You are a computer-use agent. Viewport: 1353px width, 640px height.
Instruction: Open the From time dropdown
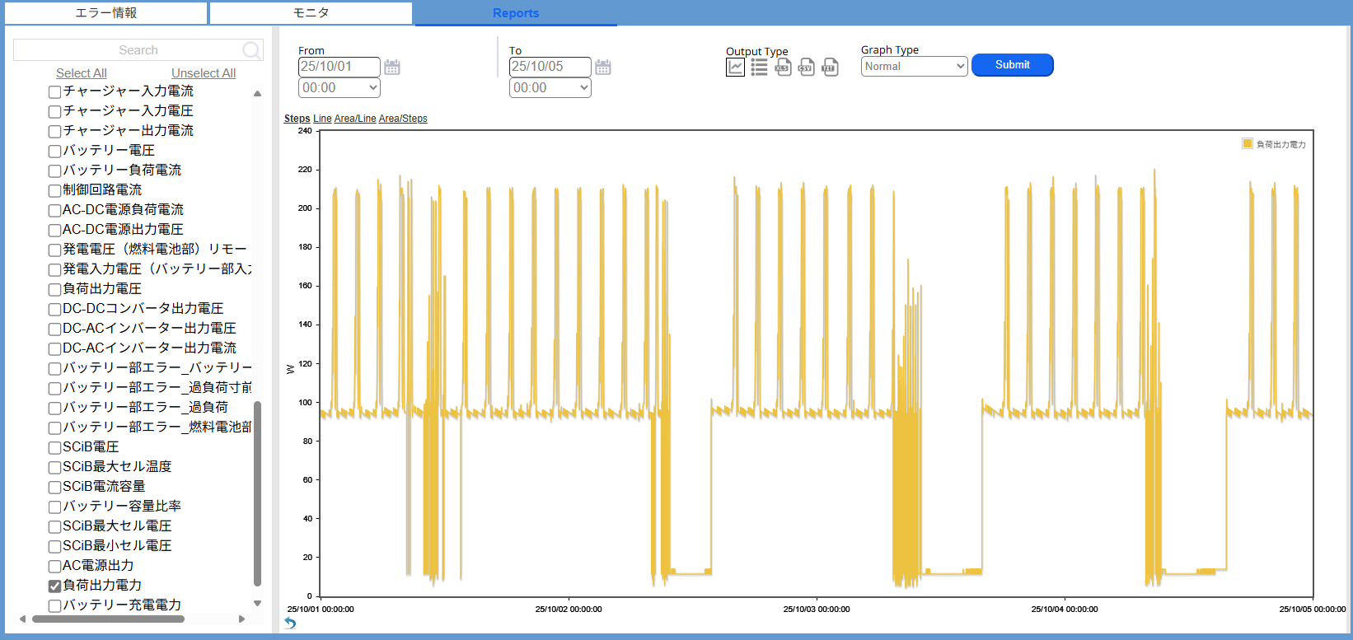(339, 88)
